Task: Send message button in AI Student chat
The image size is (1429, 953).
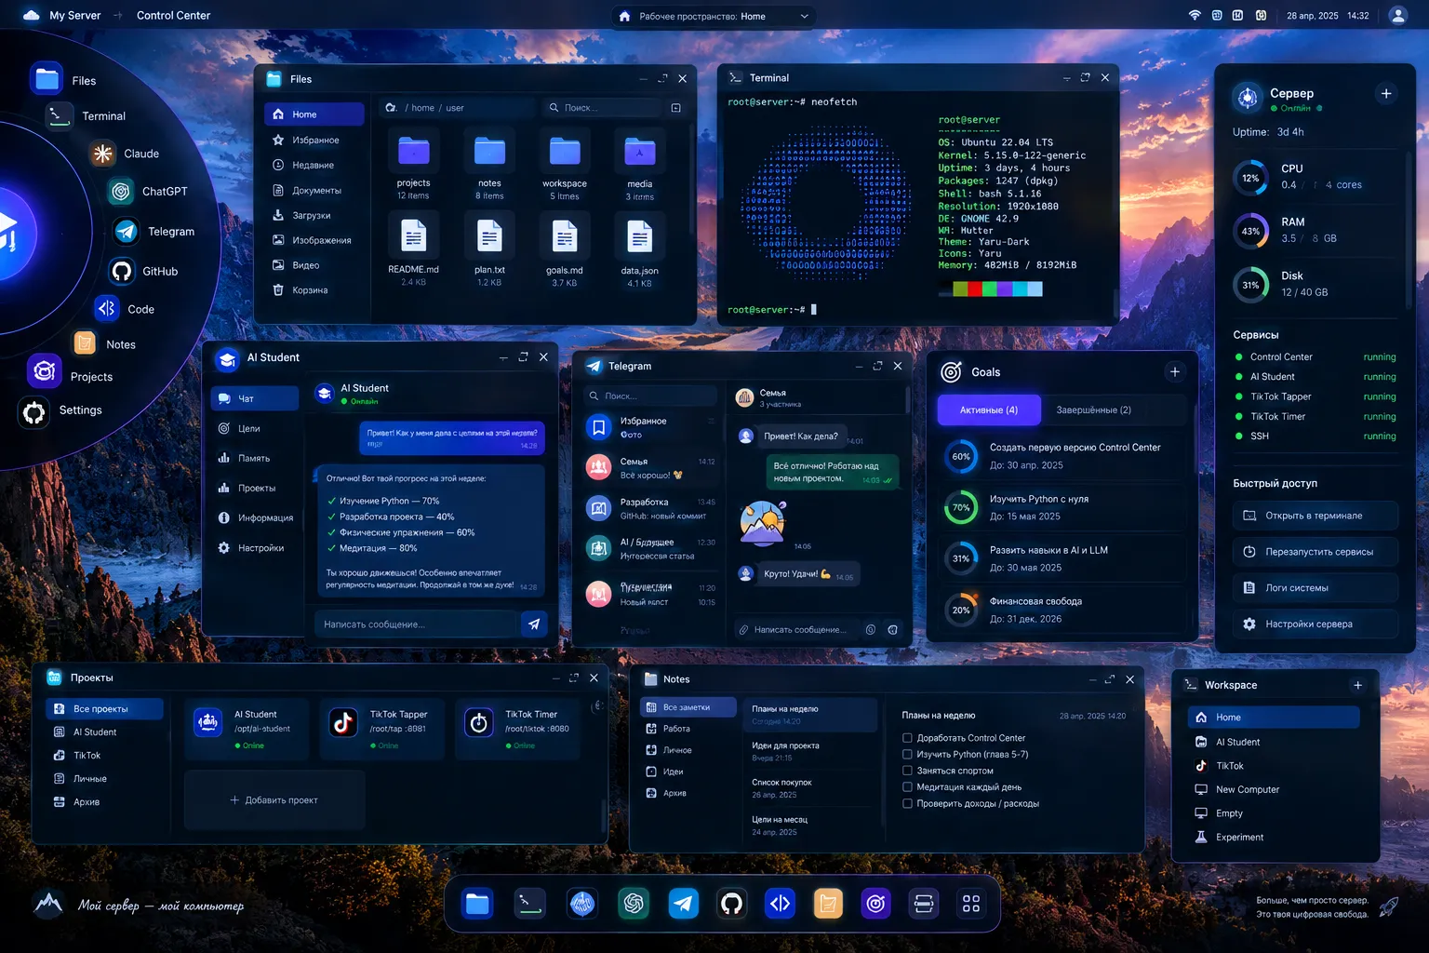Action: pyautogui.click(x=534, y=624)
